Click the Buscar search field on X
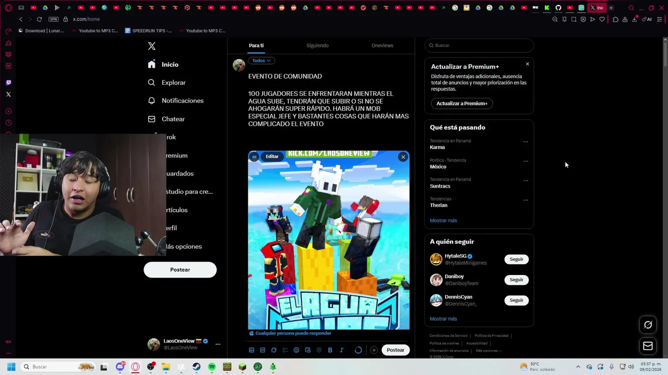This screenshot has width=668, height=375. (x=479, y=45)
